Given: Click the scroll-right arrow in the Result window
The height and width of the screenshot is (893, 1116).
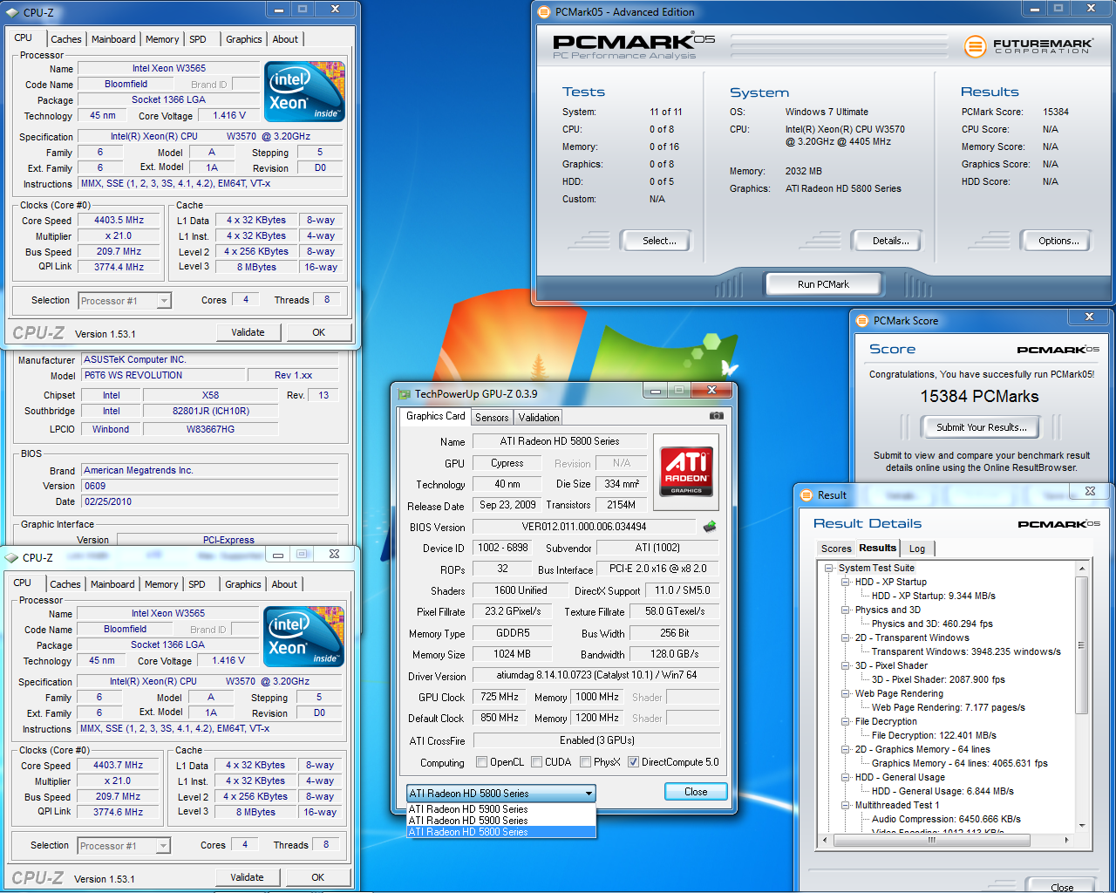Looking at the screenshot, I should pos(1068,841).
